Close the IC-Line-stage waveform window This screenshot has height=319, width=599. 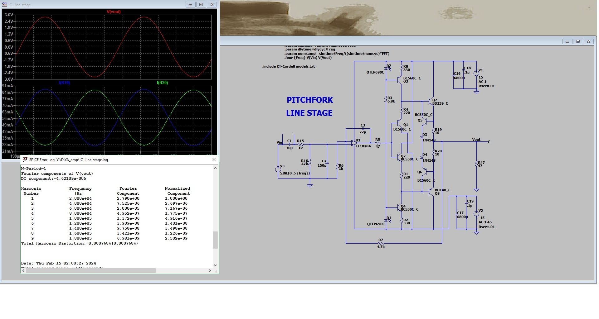click(x=212, y=5)
